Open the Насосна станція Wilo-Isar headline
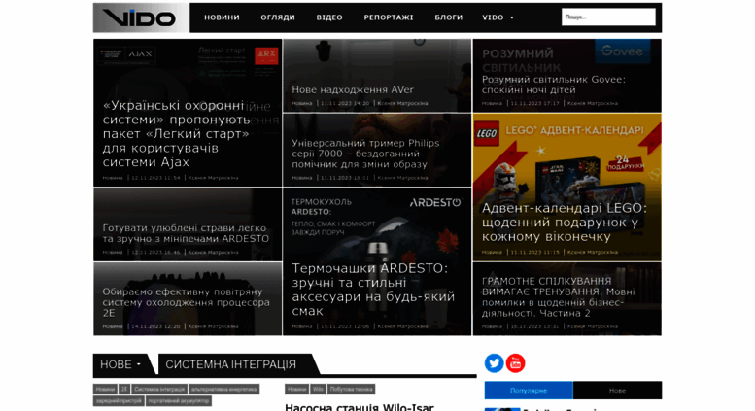The width and height of the screenshot is (755, 411). pyautogui.click(x=360, y=407)
